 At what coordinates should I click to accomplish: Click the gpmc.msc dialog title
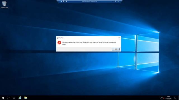coord(60,38)
